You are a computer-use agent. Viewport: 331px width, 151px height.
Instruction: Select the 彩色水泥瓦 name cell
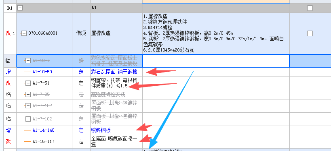(116, 61)
